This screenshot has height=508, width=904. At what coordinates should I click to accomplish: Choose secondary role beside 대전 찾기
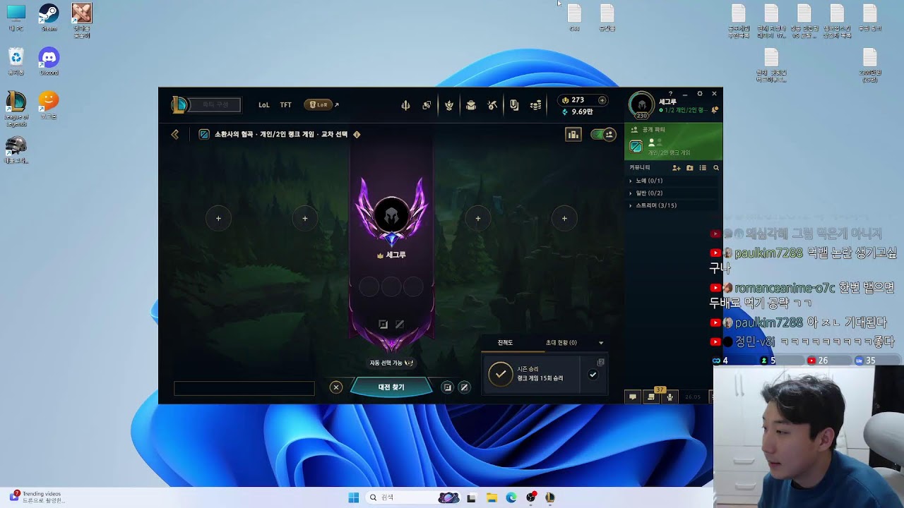point(464,387)
